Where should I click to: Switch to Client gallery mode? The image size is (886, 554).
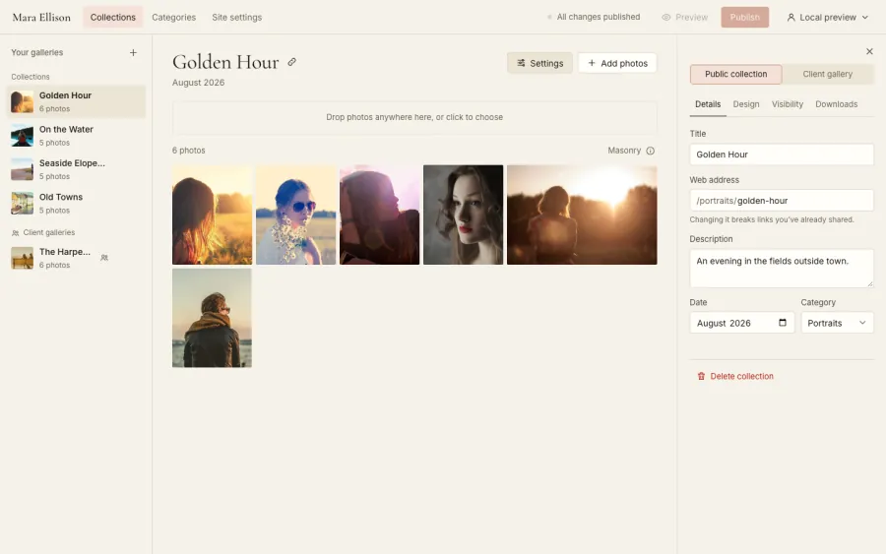(827, 74)
